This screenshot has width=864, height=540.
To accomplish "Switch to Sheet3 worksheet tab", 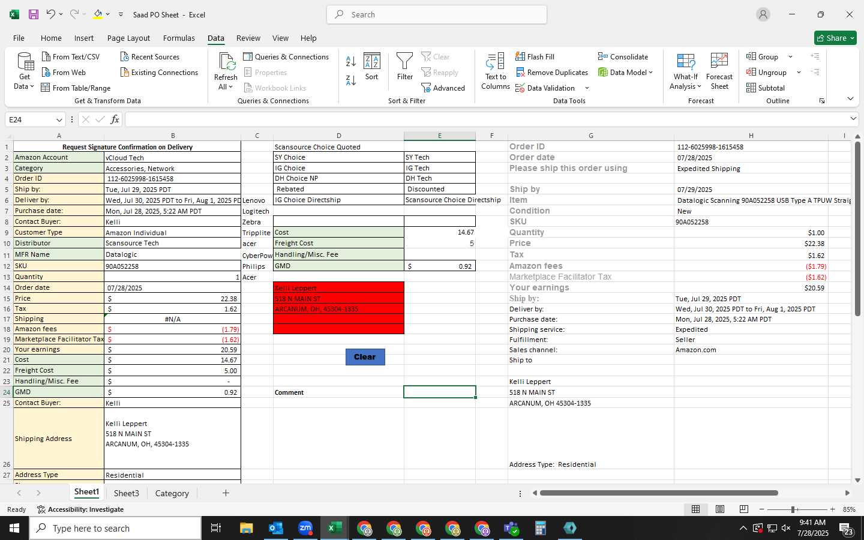I will 127,493.
